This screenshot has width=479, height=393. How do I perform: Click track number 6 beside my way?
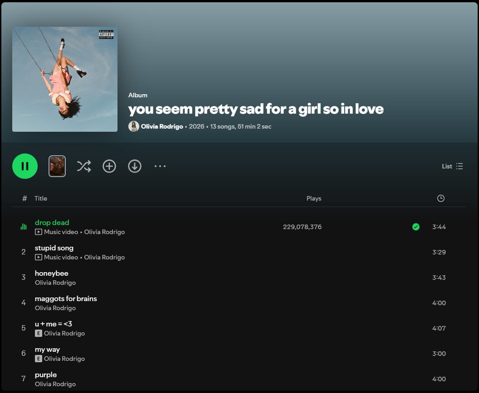point(24,353)
